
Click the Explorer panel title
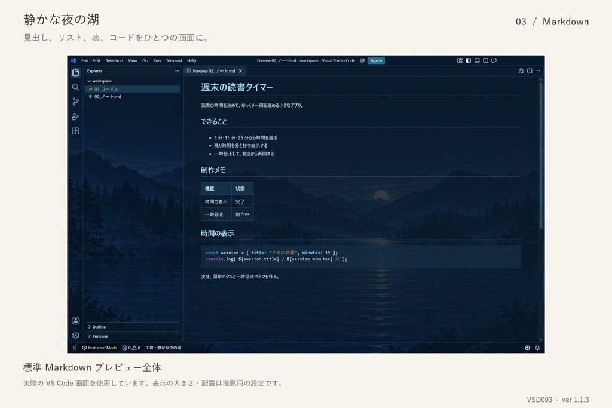click(x=95, y=71)
